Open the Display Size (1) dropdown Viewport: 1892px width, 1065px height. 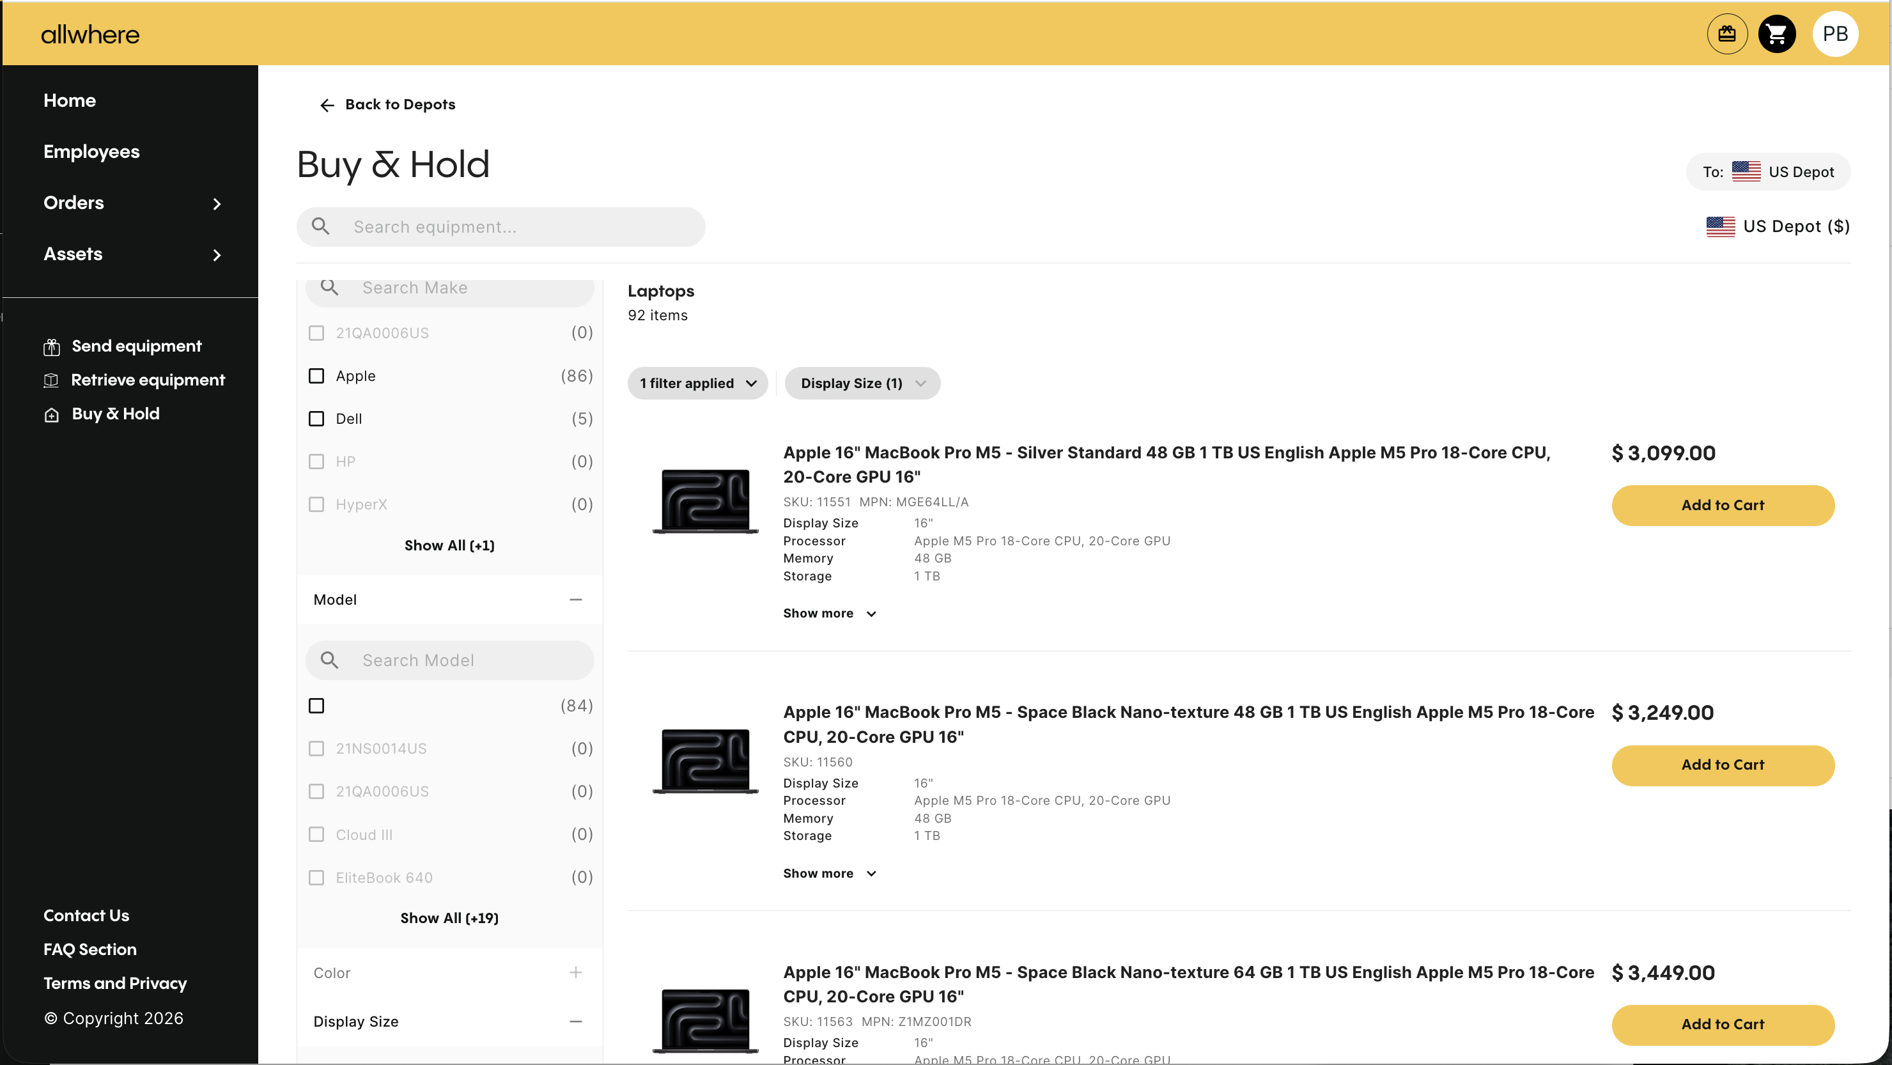pos(862,384)
